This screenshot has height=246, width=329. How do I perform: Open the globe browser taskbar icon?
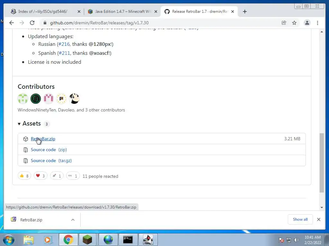tap(108, 240)
